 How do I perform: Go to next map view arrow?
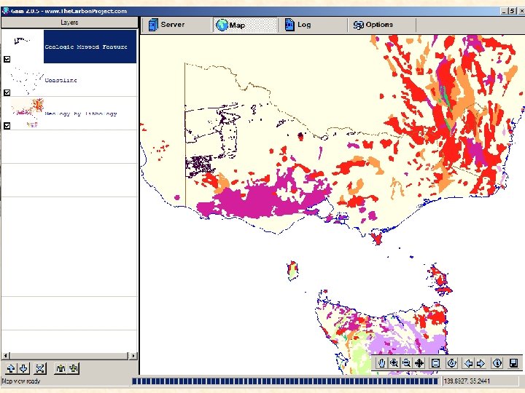tap(481, 363)
